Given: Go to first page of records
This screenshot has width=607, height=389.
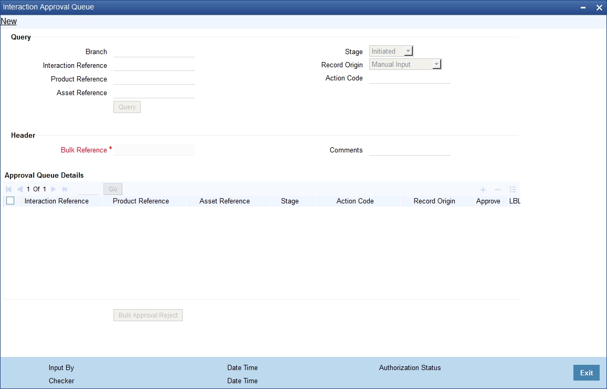Looking at the screenshot, I should tap(9, 189).
